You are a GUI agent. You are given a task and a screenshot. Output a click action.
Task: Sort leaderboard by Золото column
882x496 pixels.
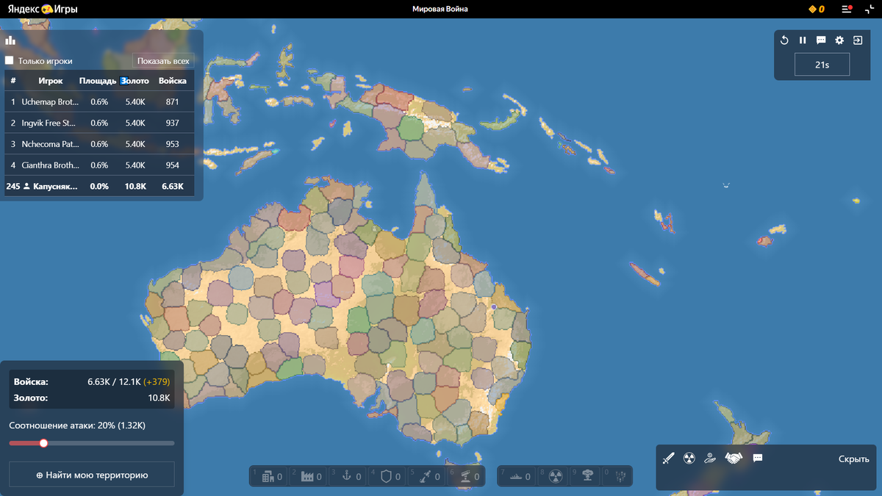click(x=135, y=81)
